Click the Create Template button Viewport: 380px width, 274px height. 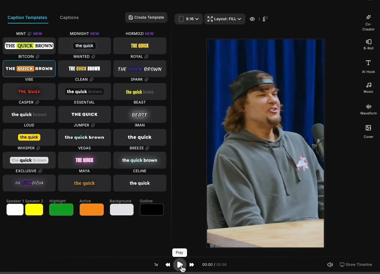point(146,17)
